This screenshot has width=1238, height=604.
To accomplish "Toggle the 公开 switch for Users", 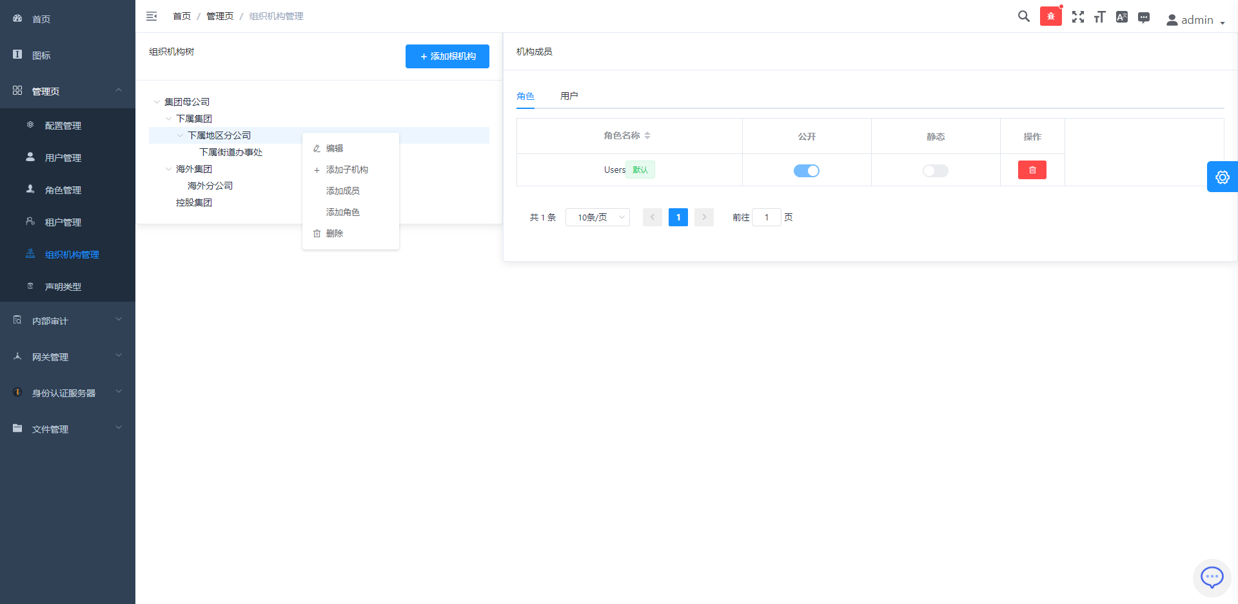I will pyautogui.click(x=806, y=171).
